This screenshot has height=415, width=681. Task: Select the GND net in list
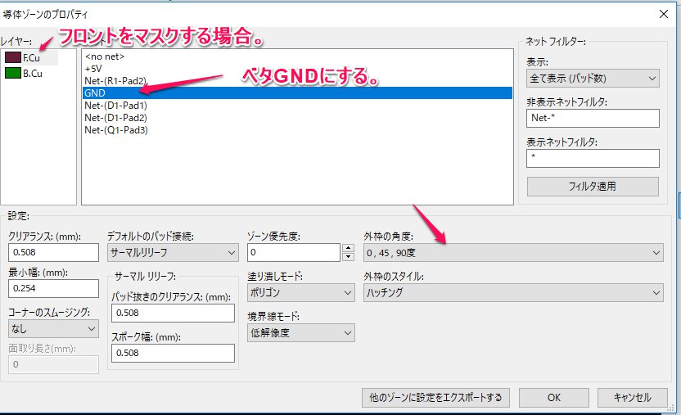coord(95,93)
